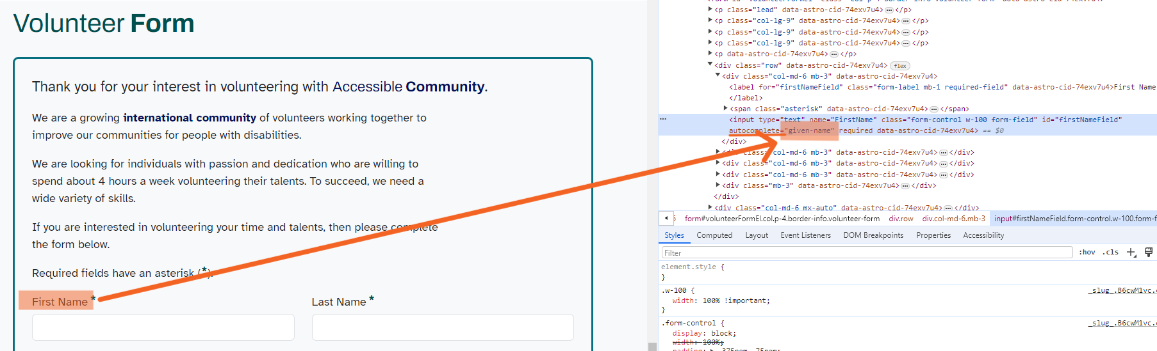Click the display: block declaration
This screenshot has width=1157, height=351.
coord(704,334)
